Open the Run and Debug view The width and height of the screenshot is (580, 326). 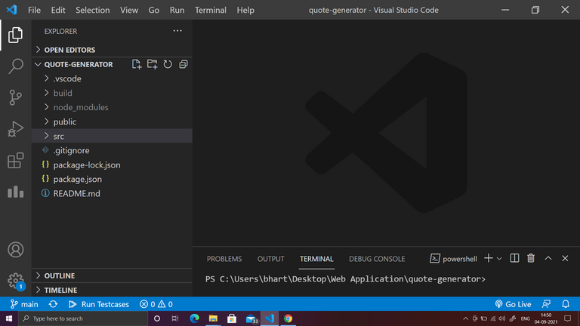pos(15,129)
